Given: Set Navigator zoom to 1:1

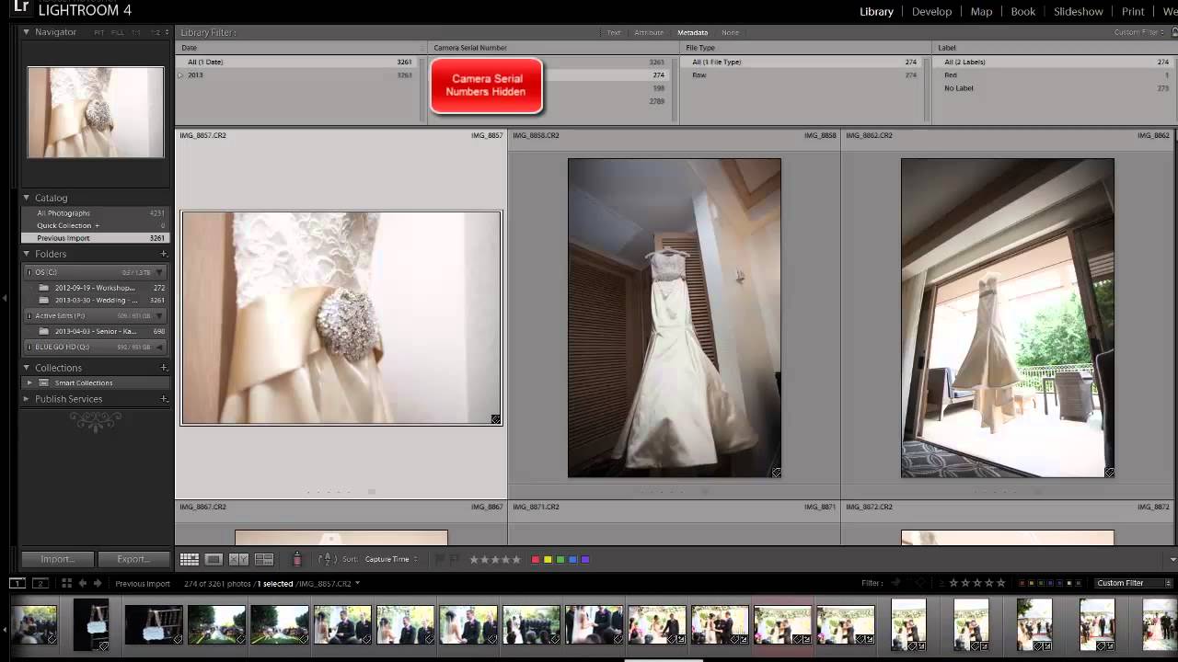Looking at the screenshot, I should coord(136,33).
